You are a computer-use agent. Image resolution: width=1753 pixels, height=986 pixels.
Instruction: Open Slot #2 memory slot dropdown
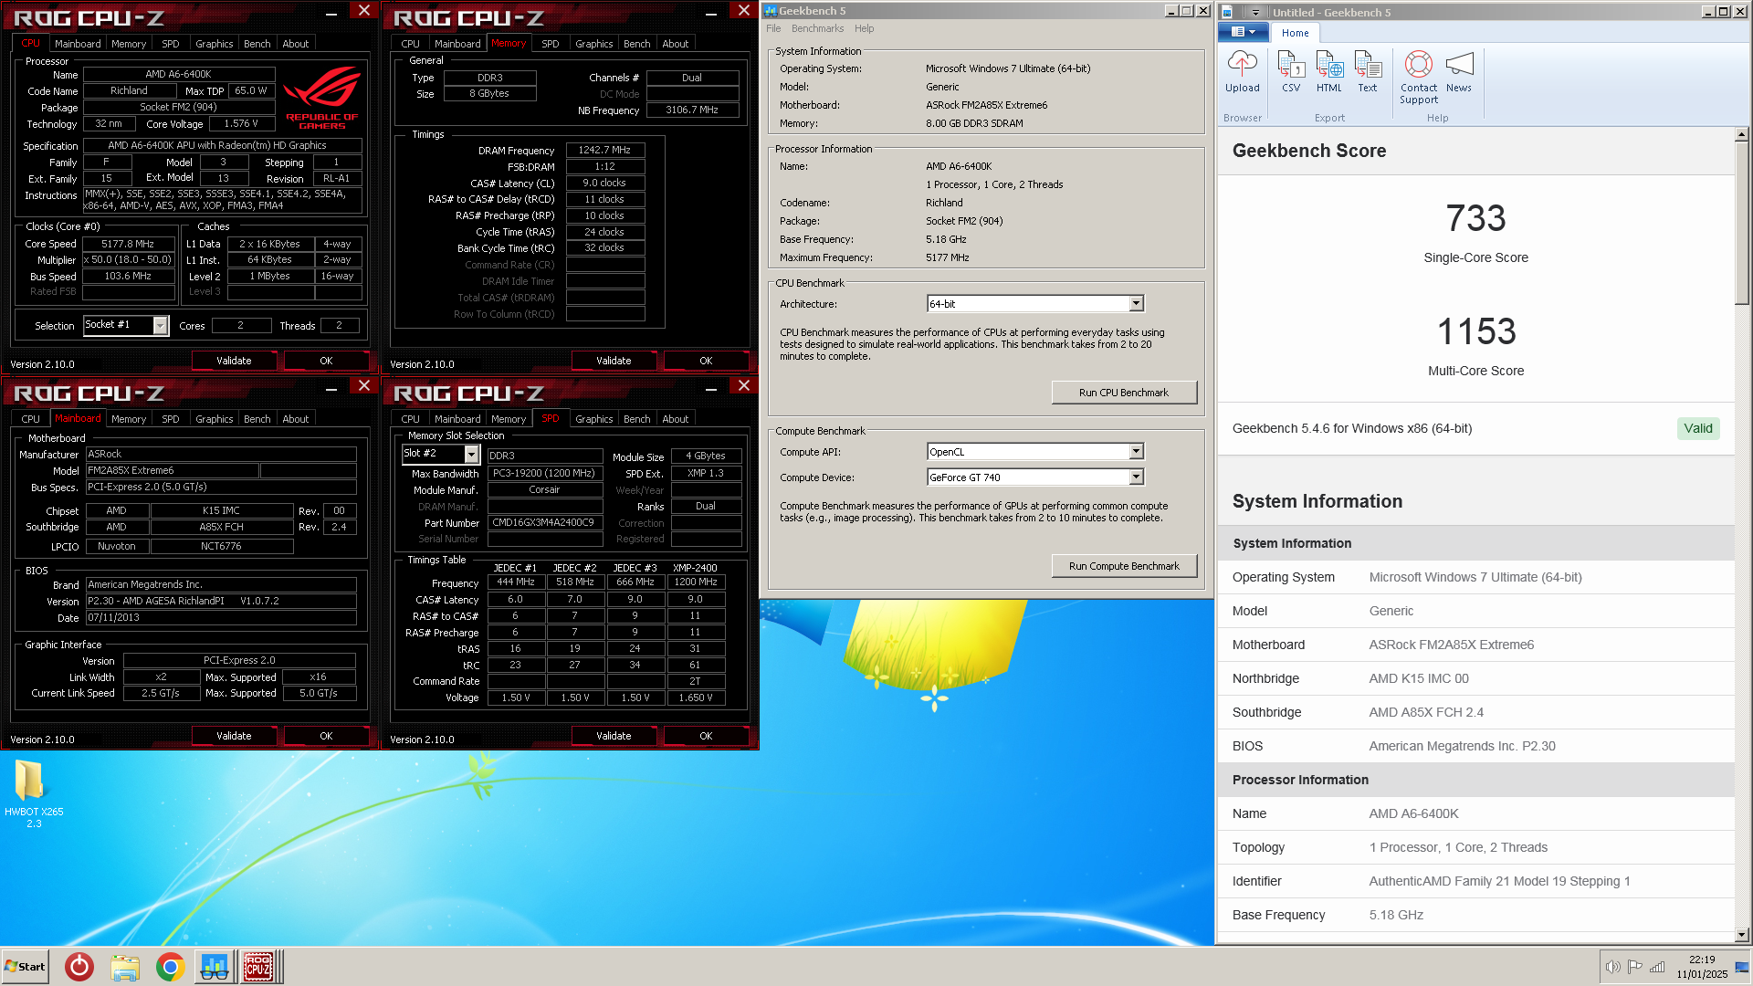pyautogui.click(x=472, y=454)
